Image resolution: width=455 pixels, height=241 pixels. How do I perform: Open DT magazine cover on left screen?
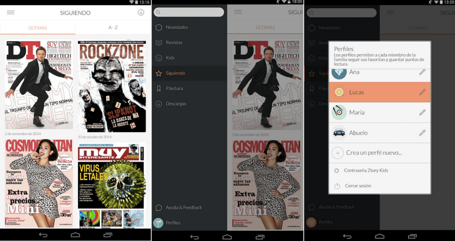(39, 84)
